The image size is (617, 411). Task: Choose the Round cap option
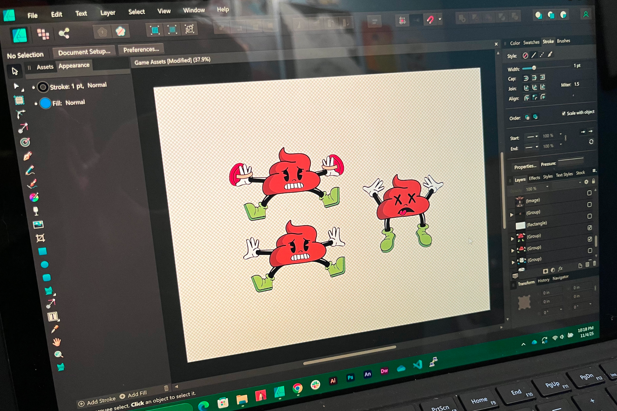point(526,78)
